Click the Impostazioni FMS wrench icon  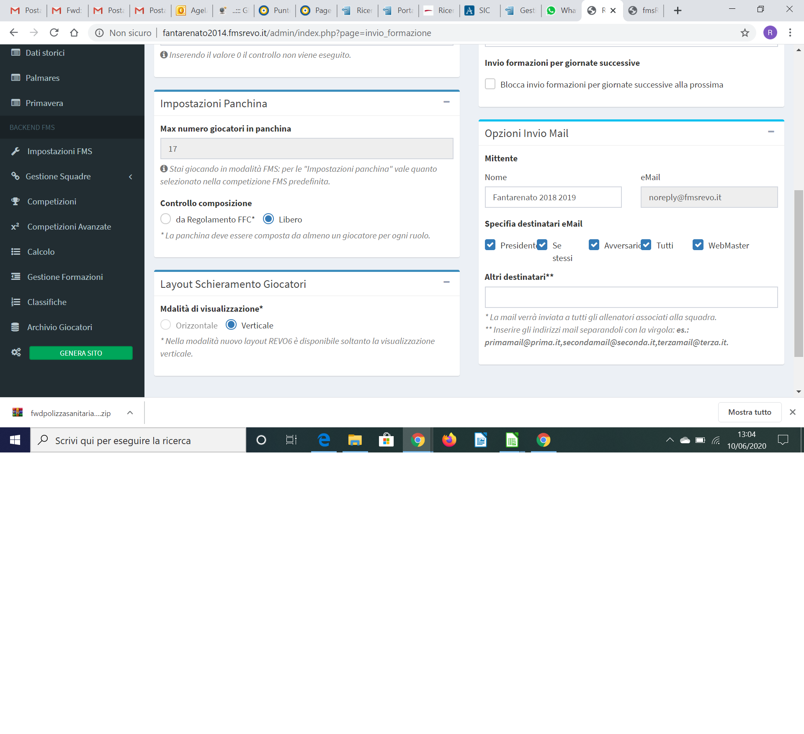(15, 151)
